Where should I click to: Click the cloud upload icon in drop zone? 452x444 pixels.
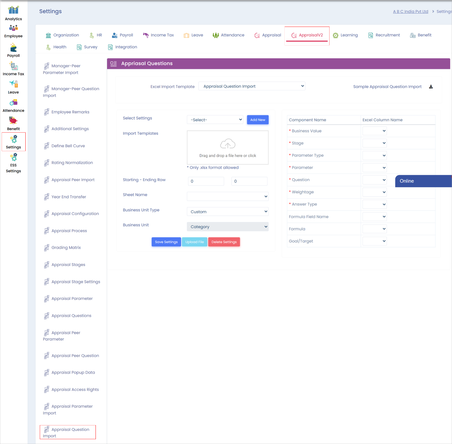pyautogui.click(x=228, y=144)
